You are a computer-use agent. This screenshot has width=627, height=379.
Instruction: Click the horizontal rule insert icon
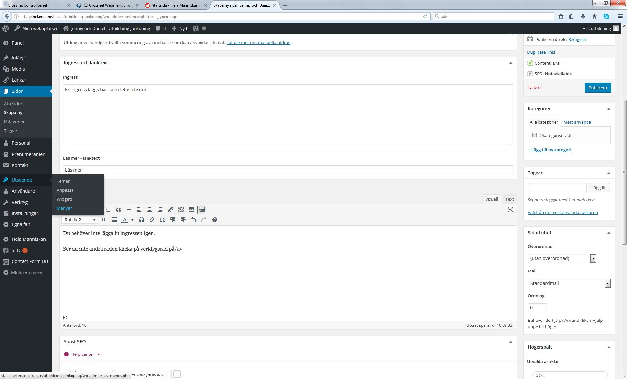(129, 210)
